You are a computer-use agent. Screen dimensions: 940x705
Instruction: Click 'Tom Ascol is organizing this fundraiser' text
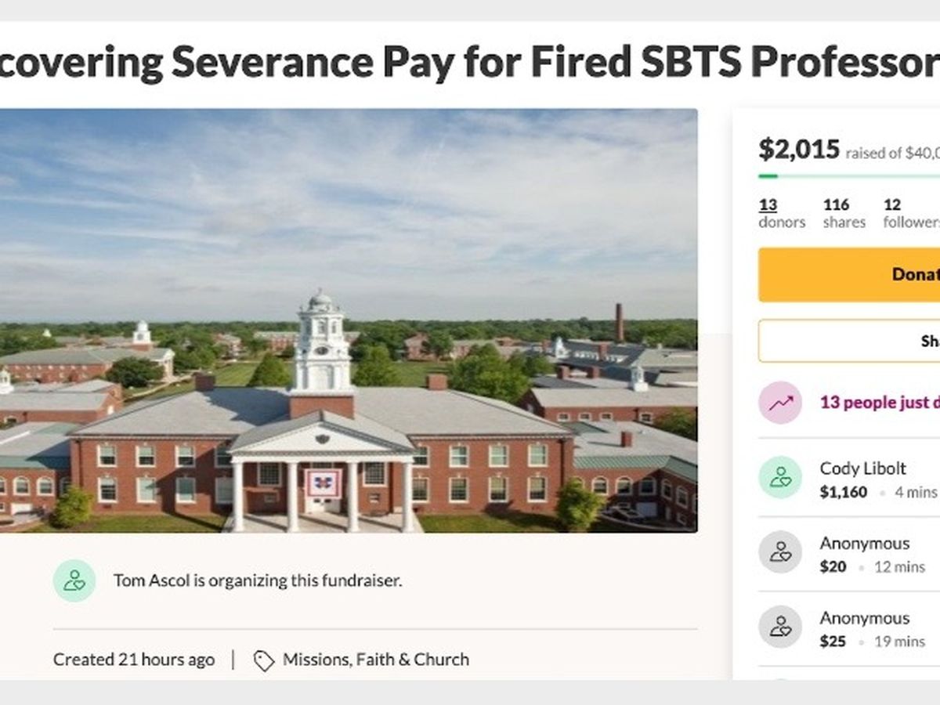click(x=258, y=581)
